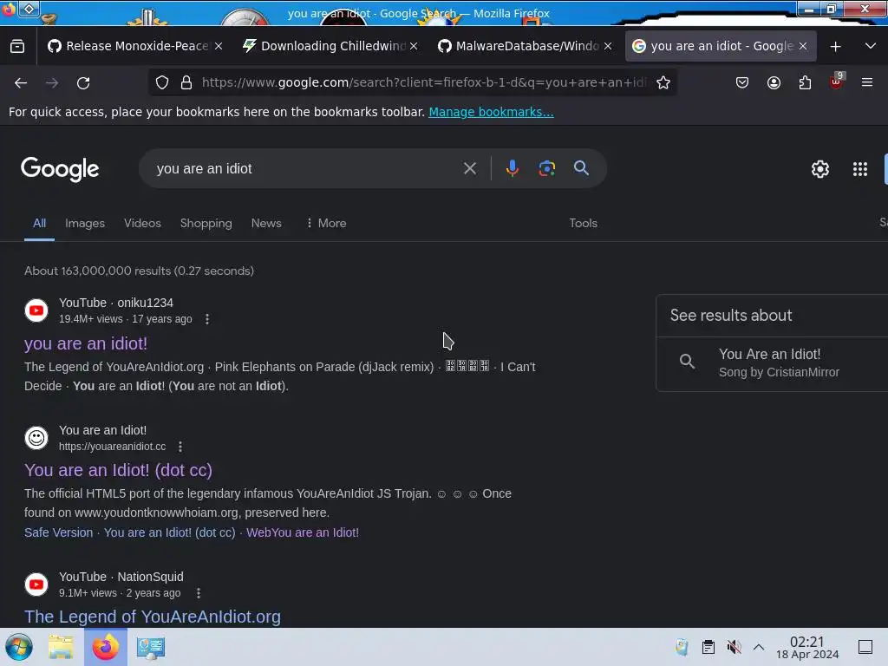The width and height of the screenshot is (888, 666).
Task: Click the Firefox URL address bar
Action: (x=423, y=82)
